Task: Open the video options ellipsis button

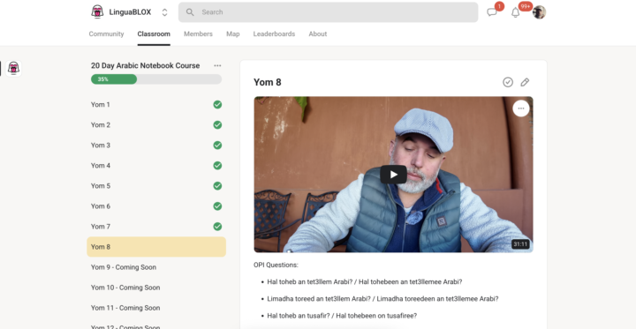Action: coord(521,108)
